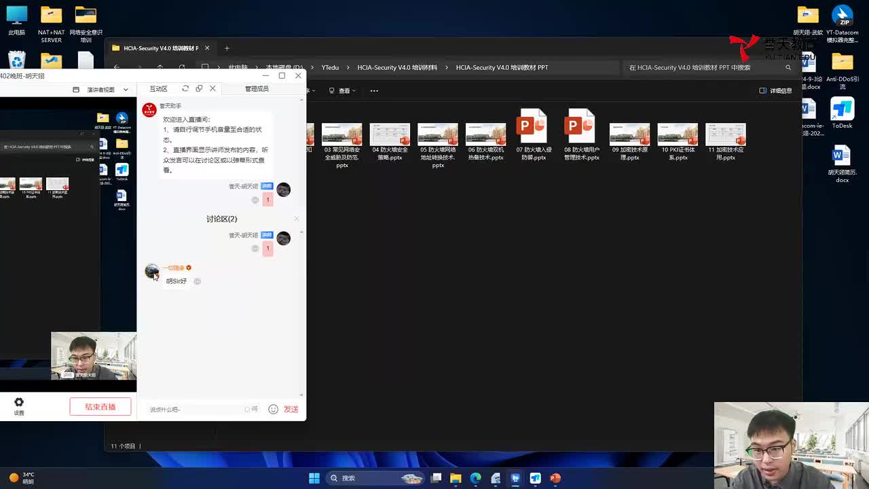Open the 设置 gear in live window
The height and width of the screenshot is (489, 869).
coord(19,405)
